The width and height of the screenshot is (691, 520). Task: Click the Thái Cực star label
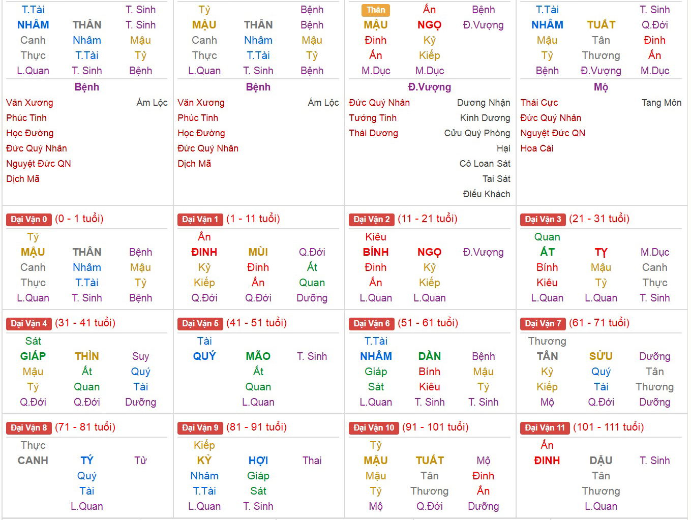539,103
